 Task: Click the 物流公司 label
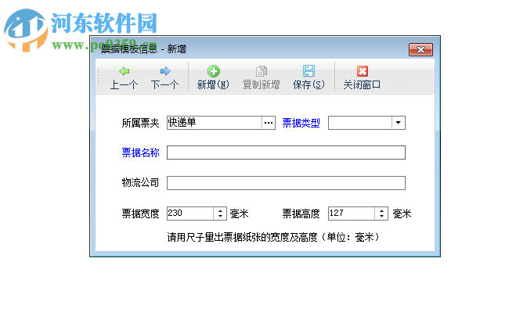[x=140, y=182]
